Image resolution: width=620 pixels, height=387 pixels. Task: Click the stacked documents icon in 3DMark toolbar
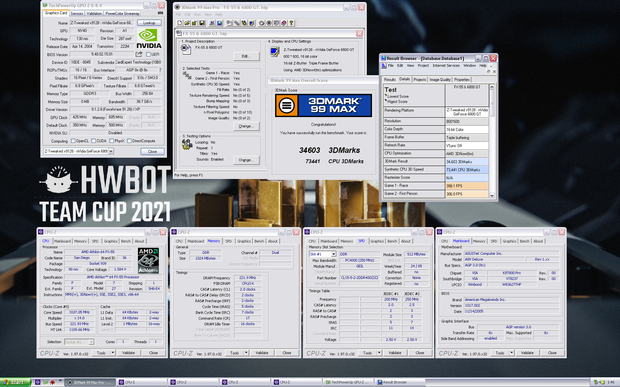(x=276, y=23)
